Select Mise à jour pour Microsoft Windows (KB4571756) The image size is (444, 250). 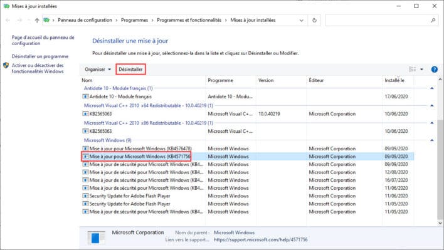pos(248,157)
